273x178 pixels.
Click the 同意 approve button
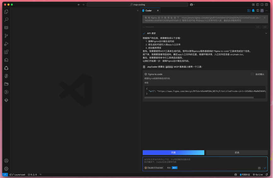coord(173,153)
